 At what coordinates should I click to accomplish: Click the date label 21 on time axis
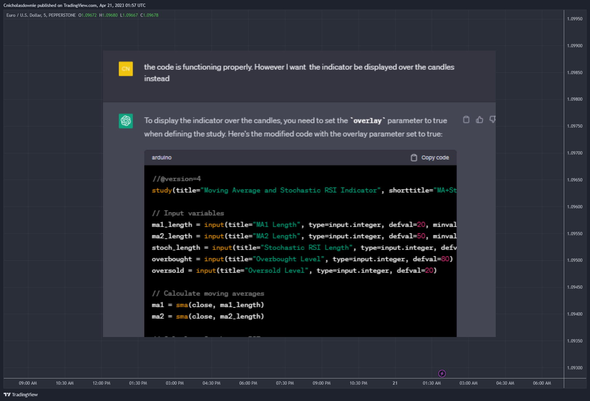(395, 383)
